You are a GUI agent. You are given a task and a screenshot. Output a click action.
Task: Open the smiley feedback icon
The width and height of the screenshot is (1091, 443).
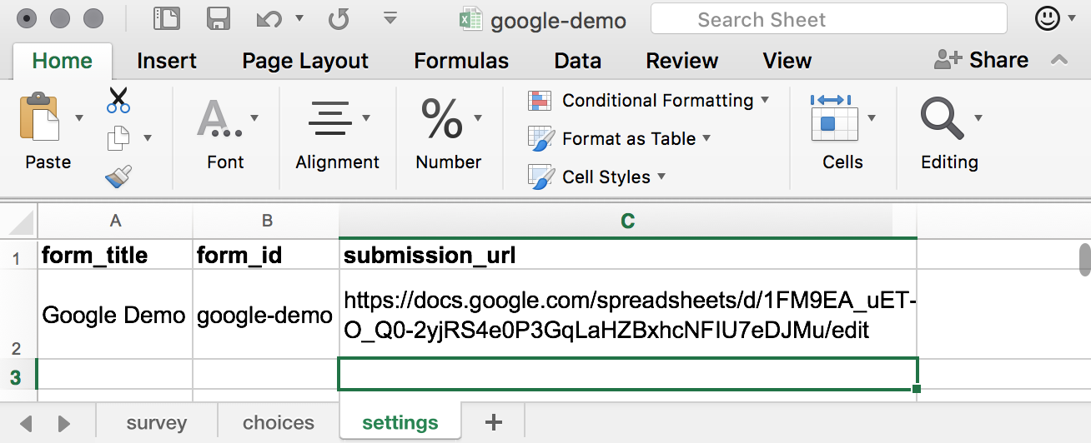[x=1046, y=18]
